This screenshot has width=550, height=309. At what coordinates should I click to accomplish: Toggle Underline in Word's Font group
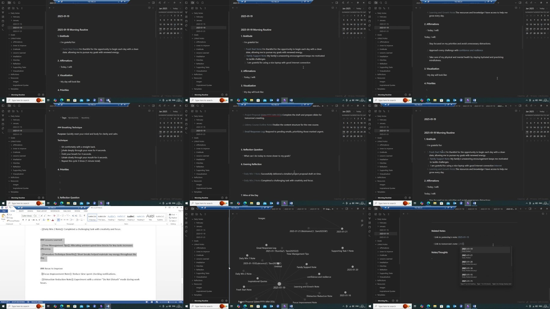click(29, 220)
